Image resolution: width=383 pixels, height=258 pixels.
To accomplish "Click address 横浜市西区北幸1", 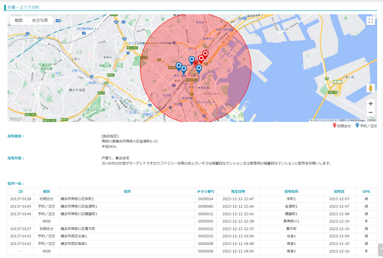I will click(x=74, y=236).
